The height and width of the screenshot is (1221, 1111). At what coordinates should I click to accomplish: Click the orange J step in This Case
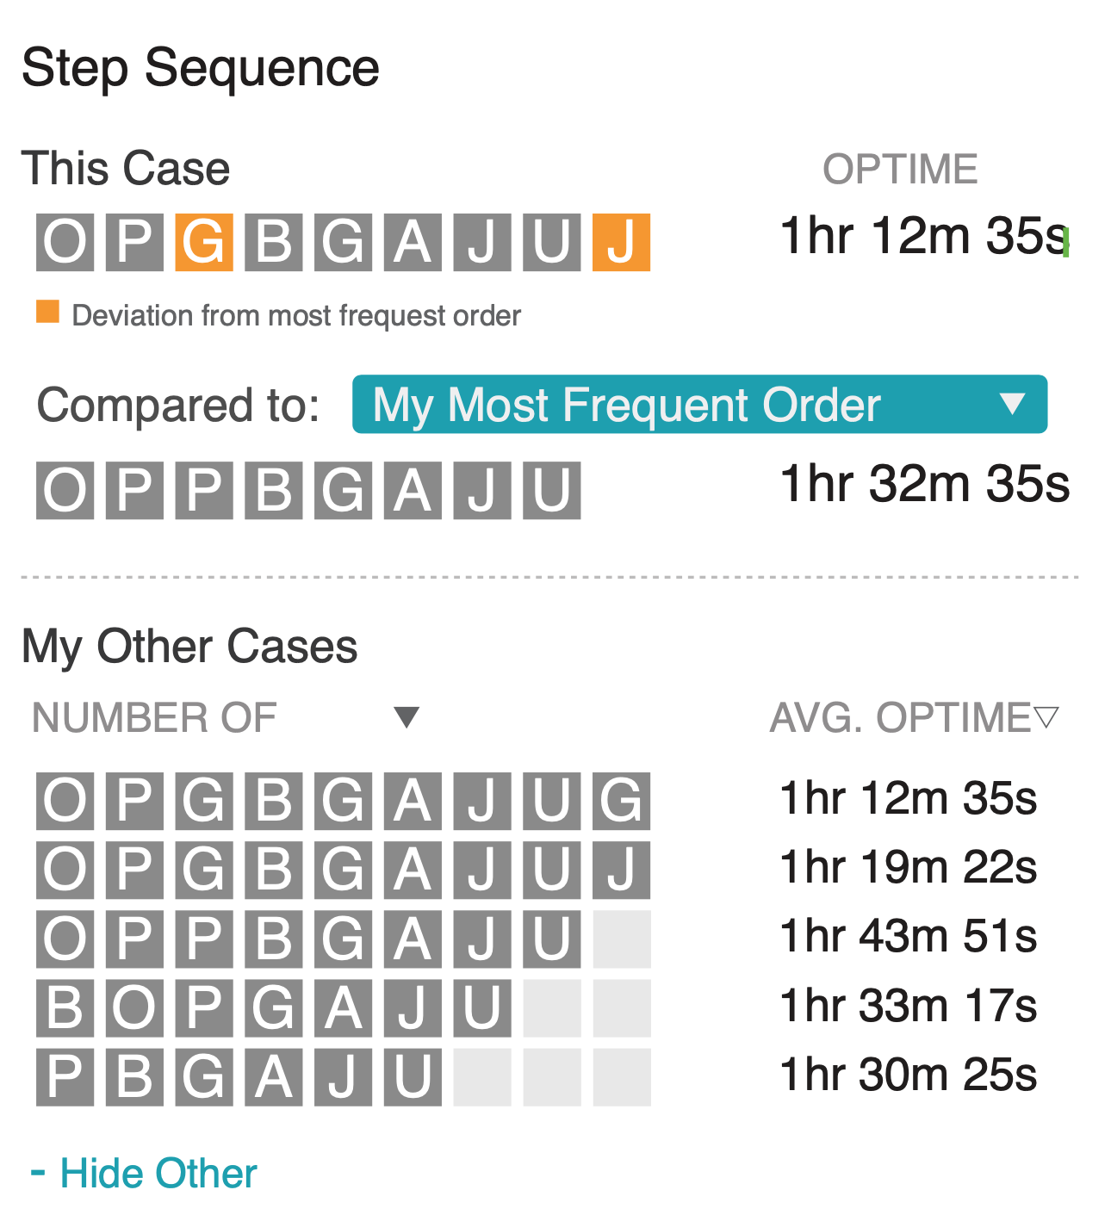pos(621,243)
